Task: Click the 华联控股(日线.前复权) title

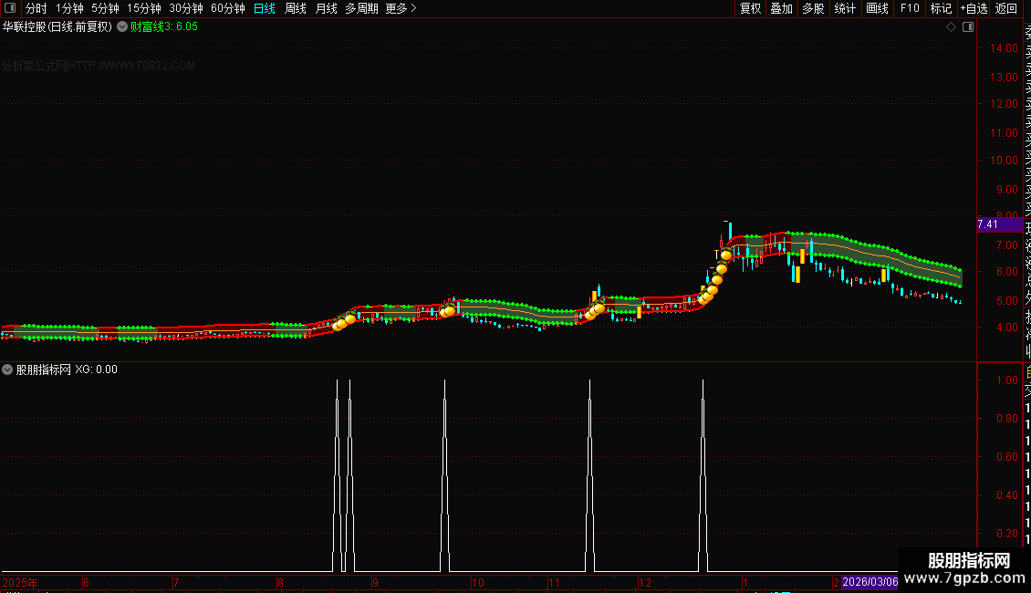Action: 57,26
